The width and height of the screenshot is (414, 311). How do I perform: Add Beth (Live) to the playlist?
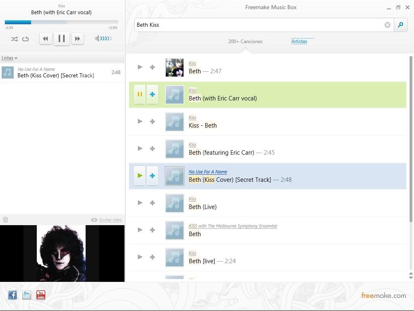pyautogui.click(x=152, y=203)
